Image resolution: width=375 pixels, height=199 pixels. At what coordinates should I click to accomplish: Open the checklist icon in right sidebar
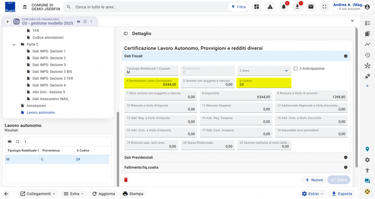click(x=367, y=23)
